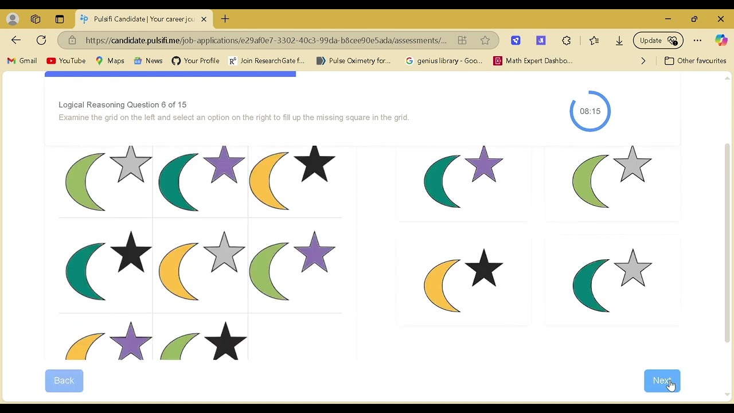Open the Maps bookmark

(110, 61)
